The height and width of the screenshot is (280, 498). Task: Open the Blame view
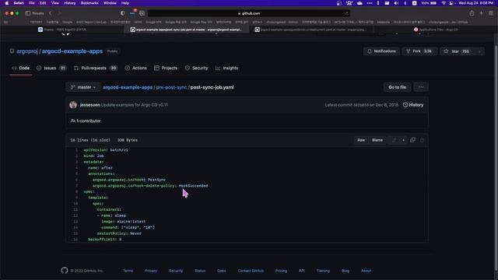[377, 140]
